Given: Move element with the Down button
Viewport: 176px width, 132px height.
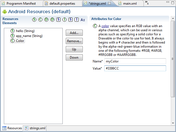Looking at the screenshot, I should pyautogui.click(x=74, y=58).
